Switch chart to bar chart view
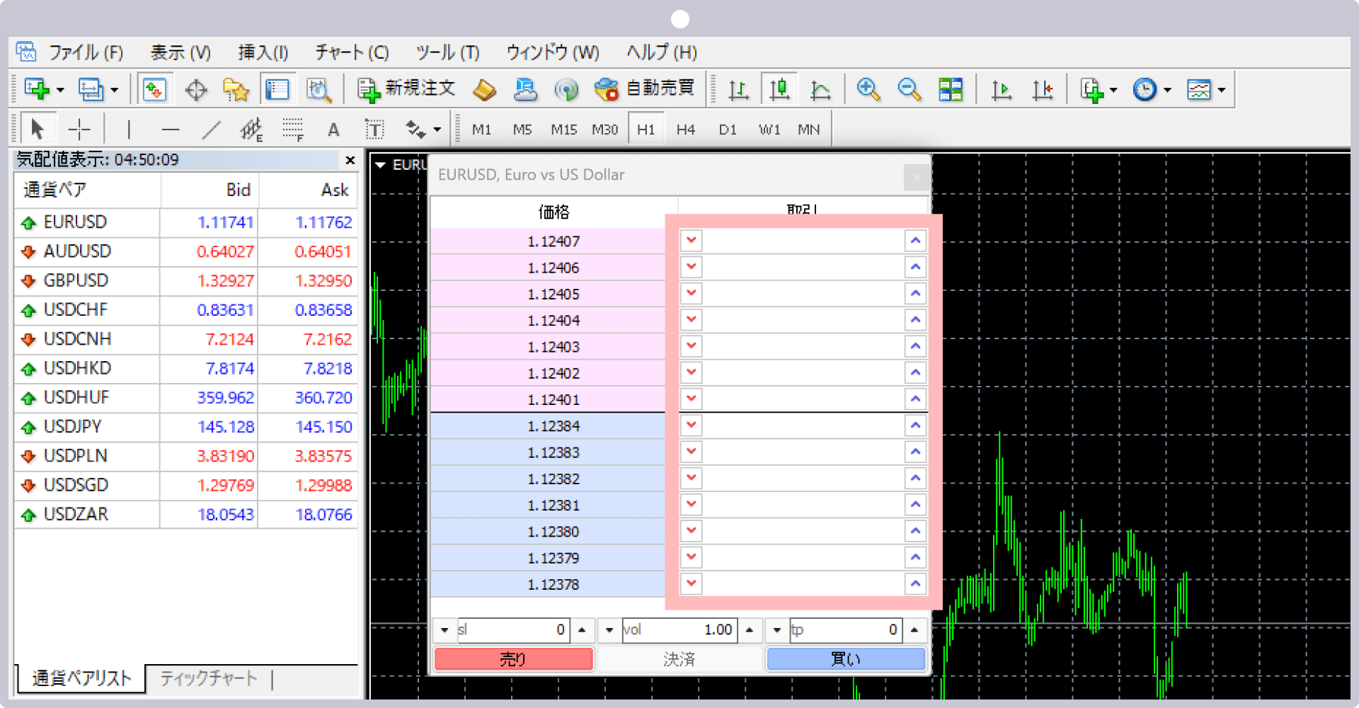Screen dimensions: 1359x708 738,90
